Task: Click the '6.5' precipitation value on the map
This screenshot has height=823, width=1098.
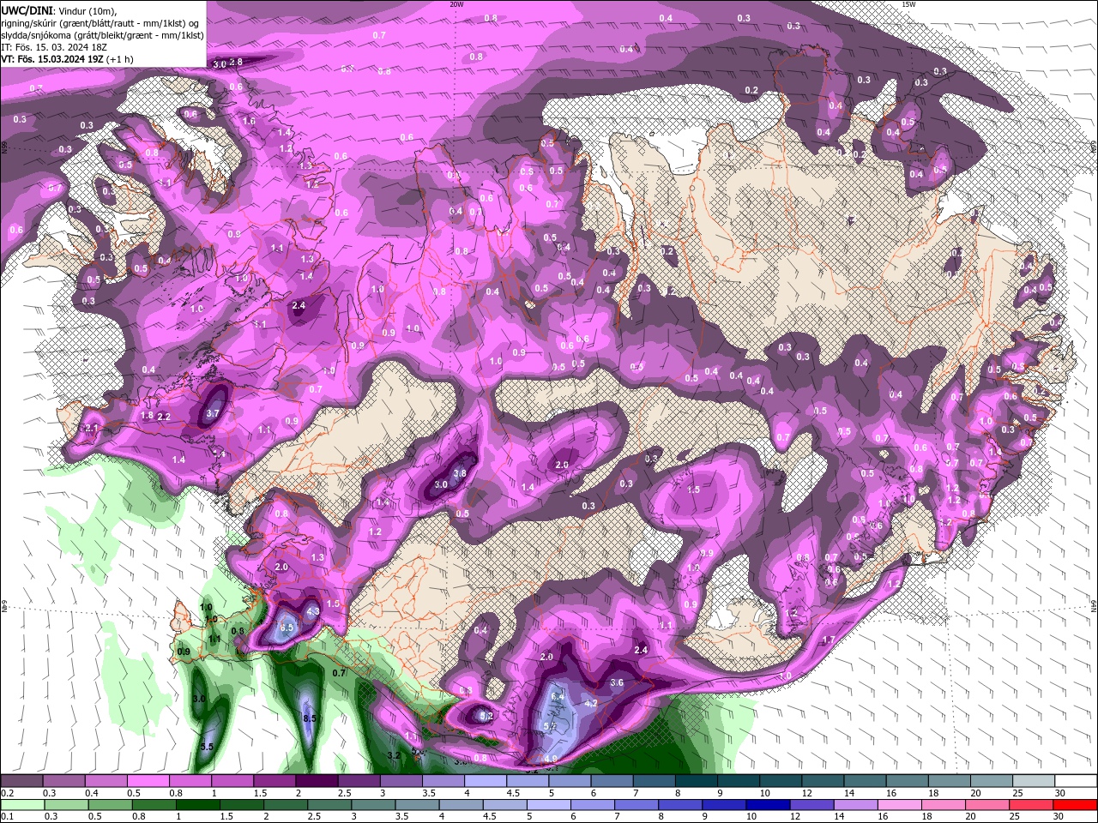Action: 287,628
